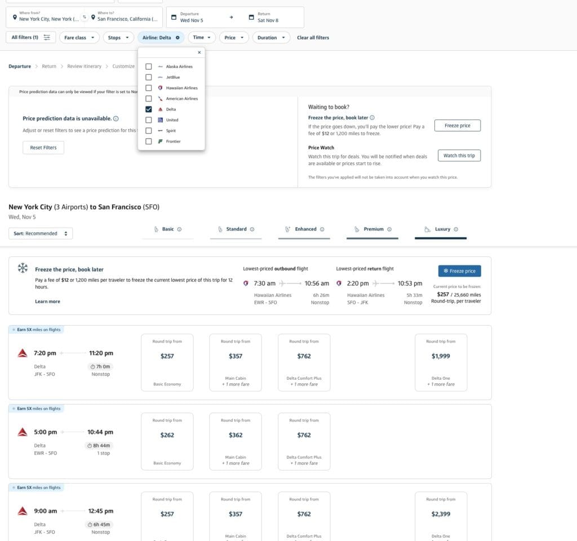Click the Enhanced fare info icon
This screenshot has width=577, height=541.
322,229
